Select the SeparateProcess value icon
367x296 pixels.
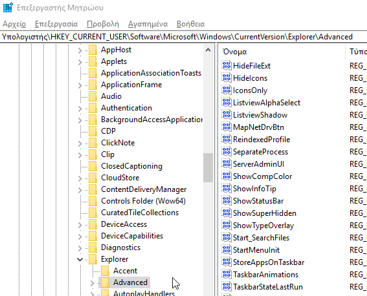tap(227, 151)
